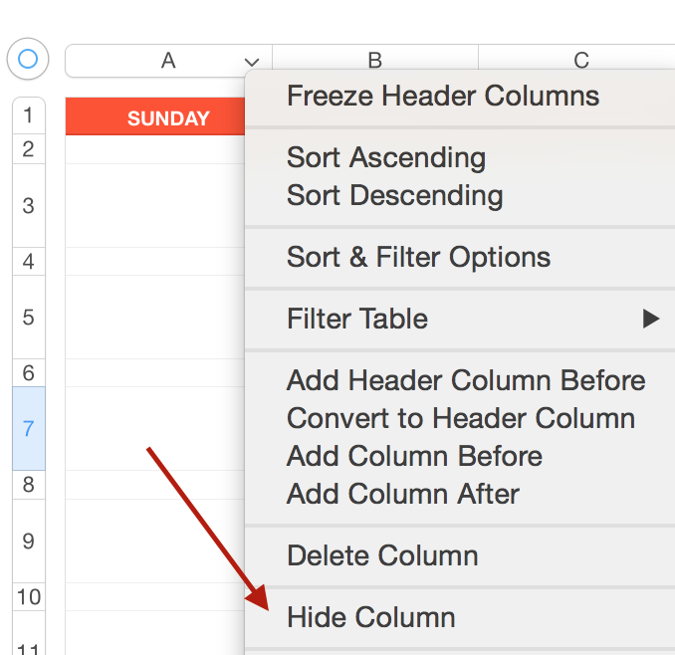
Task: Select row 9 header
Action: click(x=28, y=542)
